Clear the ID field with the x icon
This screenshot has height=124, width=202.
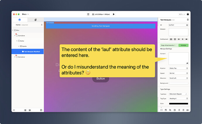187,25
